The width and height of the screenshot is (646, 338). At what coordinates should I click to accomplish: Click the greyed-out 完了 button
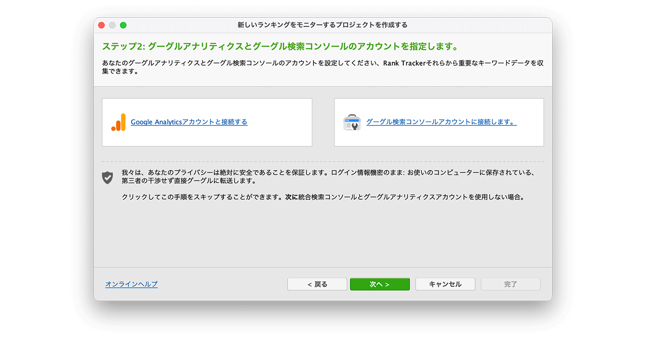(510, 284)
